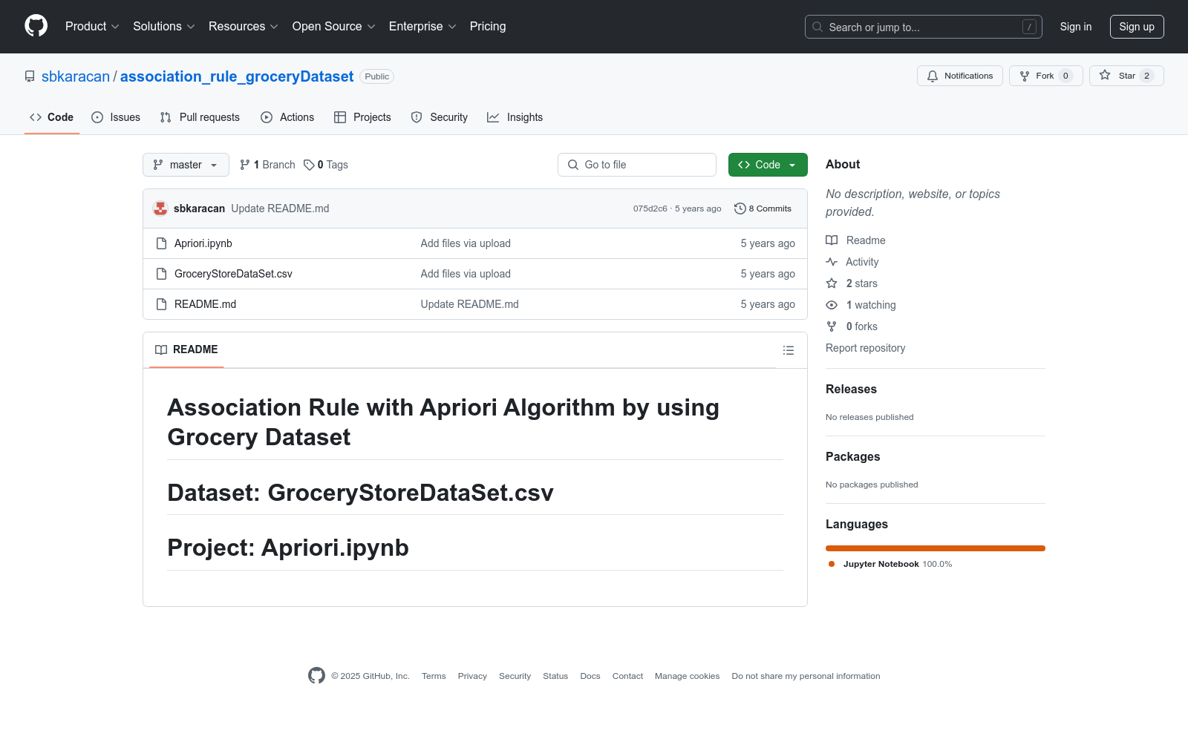Expand the Open Source menu

333,26
